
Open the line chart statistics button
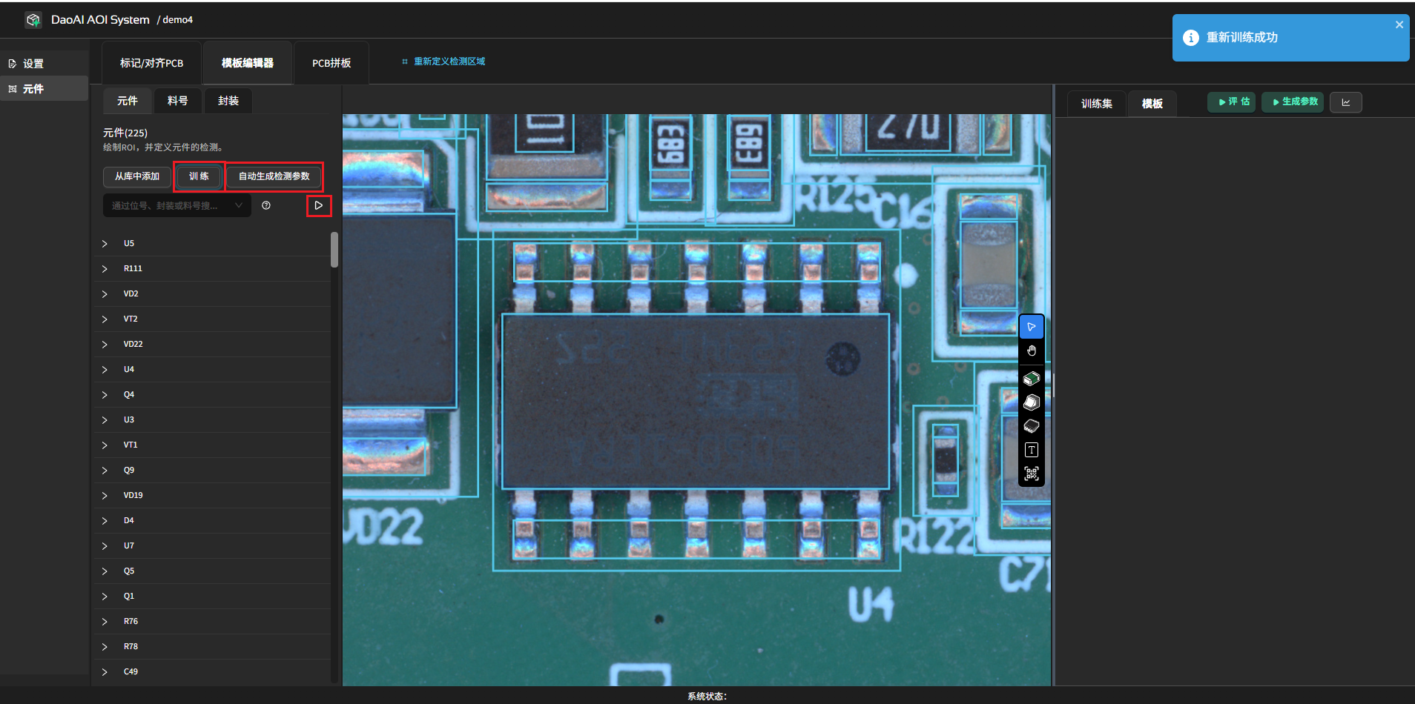pyautogui.click(x=1345, y=102)
